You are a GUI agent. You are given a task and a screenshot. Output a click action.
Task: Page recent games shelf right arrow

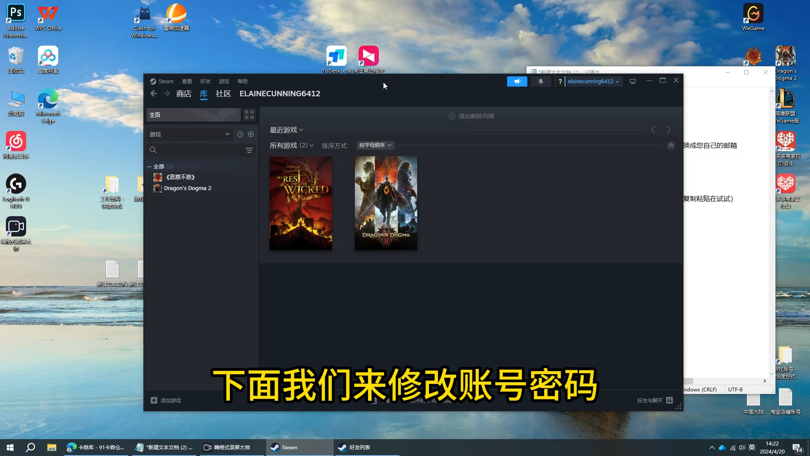pos(669,130)
